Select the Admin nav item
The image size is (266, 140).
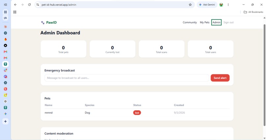(x=216, y=22)
